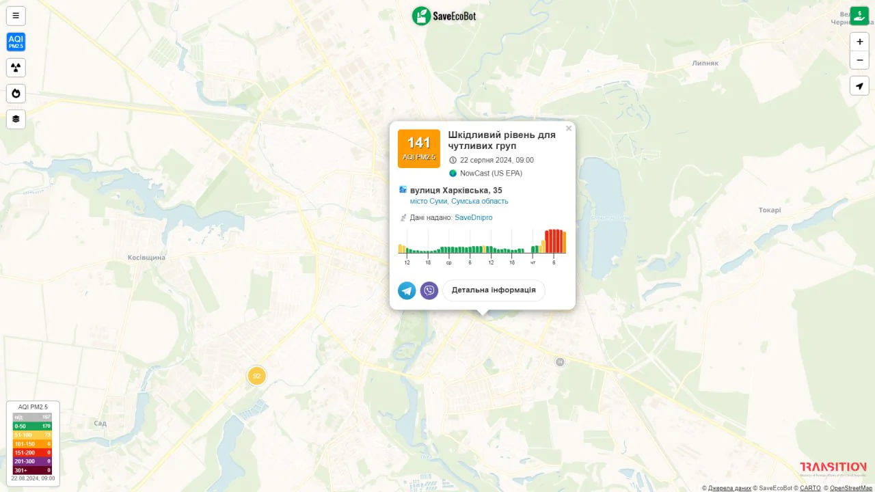Toggle the radiation layer
The image size is (875, 492).
(16, 68)
